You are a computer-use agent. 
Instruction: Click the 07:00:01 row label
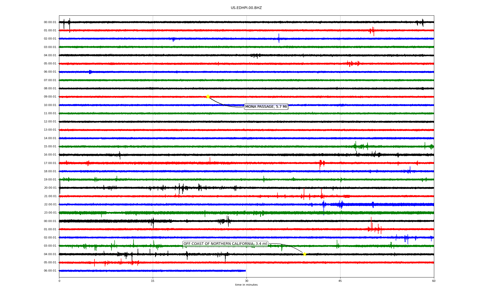50,80
